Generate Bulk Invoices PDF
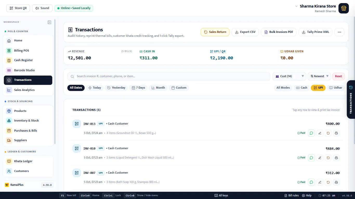The height and width of the screenshot is (199, 355). click(279, 32)
